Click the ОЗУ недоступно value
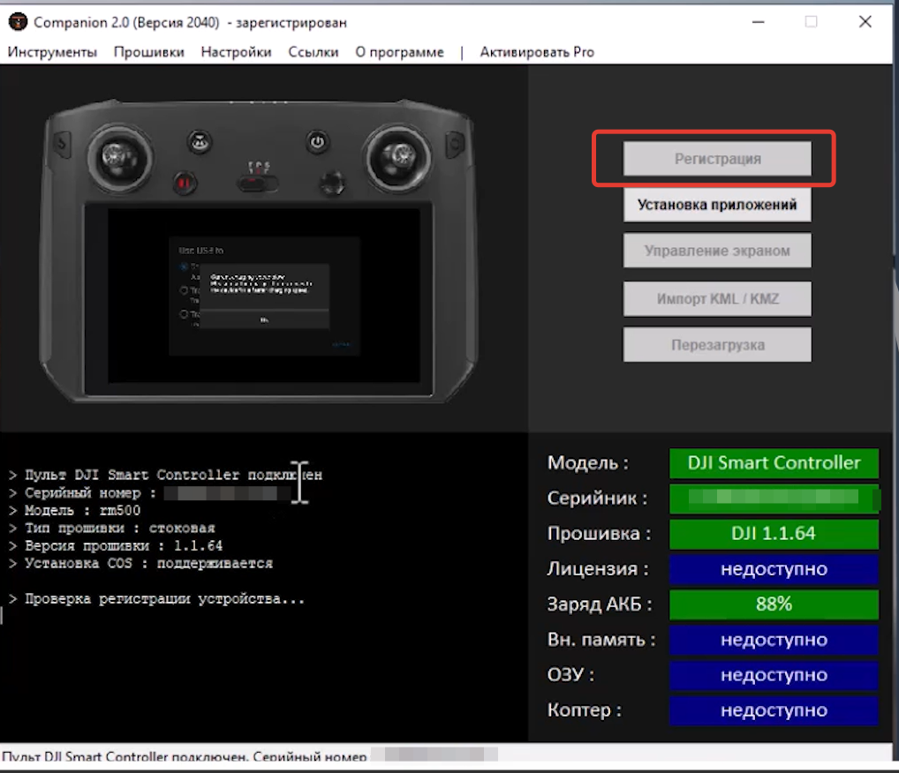 [774, 675]
